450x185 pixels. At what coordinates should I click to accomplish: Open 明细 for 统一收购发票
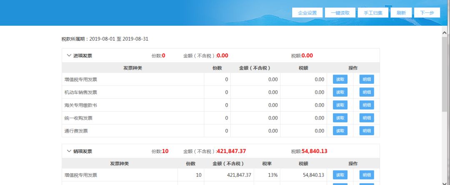pos(367,118)
